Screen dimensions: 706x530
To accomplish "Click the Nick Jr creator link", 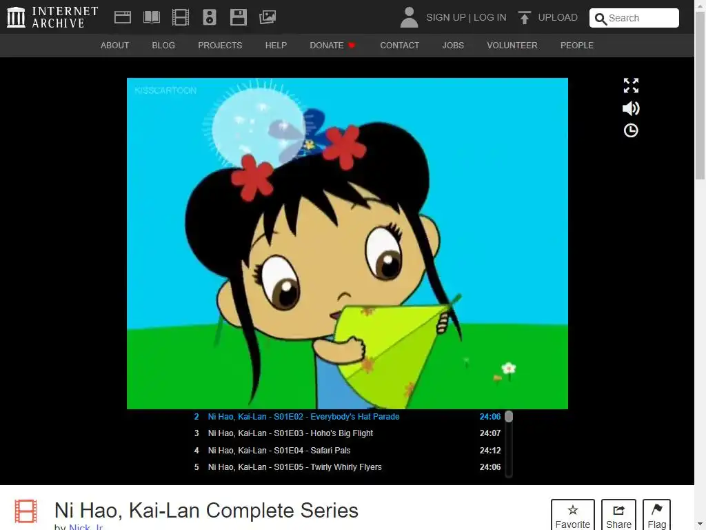I will coord(86,527).
